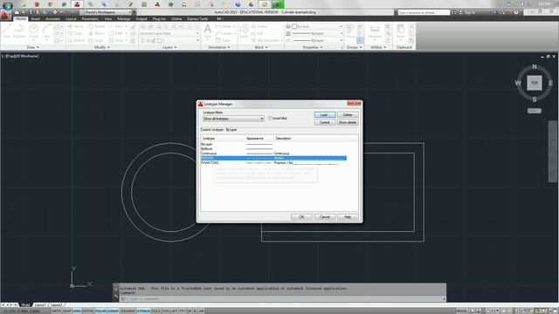Click the Load button in Linetype Manager
The image size is (559, 314).
[325, 114]
